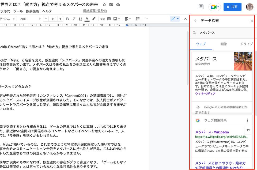
Task: Open the 拡張機能 menu
Action: pyautogui.click(x=32, y=11)
